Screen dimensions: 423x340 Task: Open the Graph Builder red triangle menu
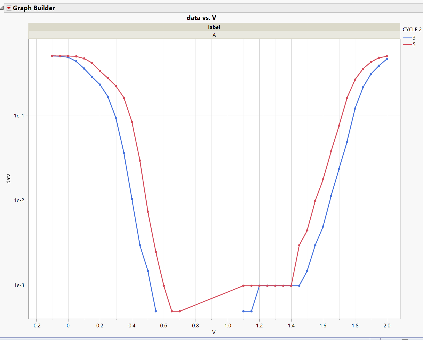click(8, 8)
